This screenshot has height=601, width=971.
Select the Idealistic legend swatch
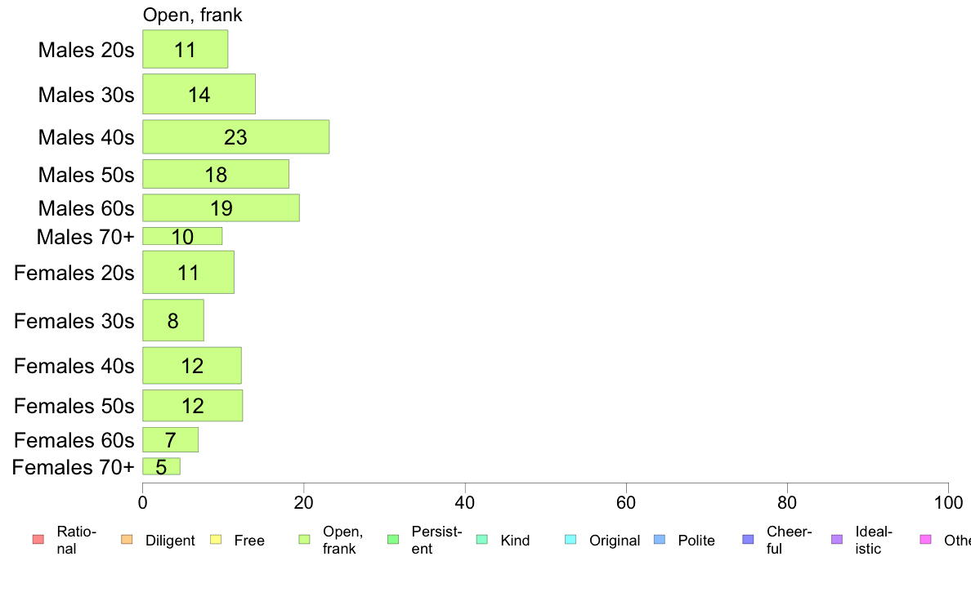(837, 540)
